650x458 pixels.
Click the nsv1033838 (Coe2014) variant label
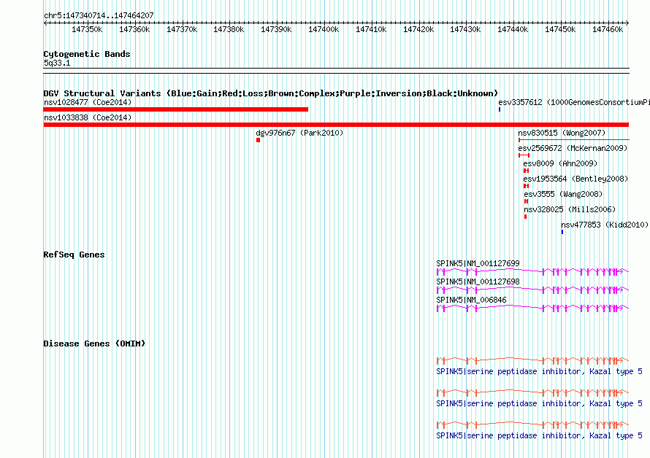coord(88,117)
